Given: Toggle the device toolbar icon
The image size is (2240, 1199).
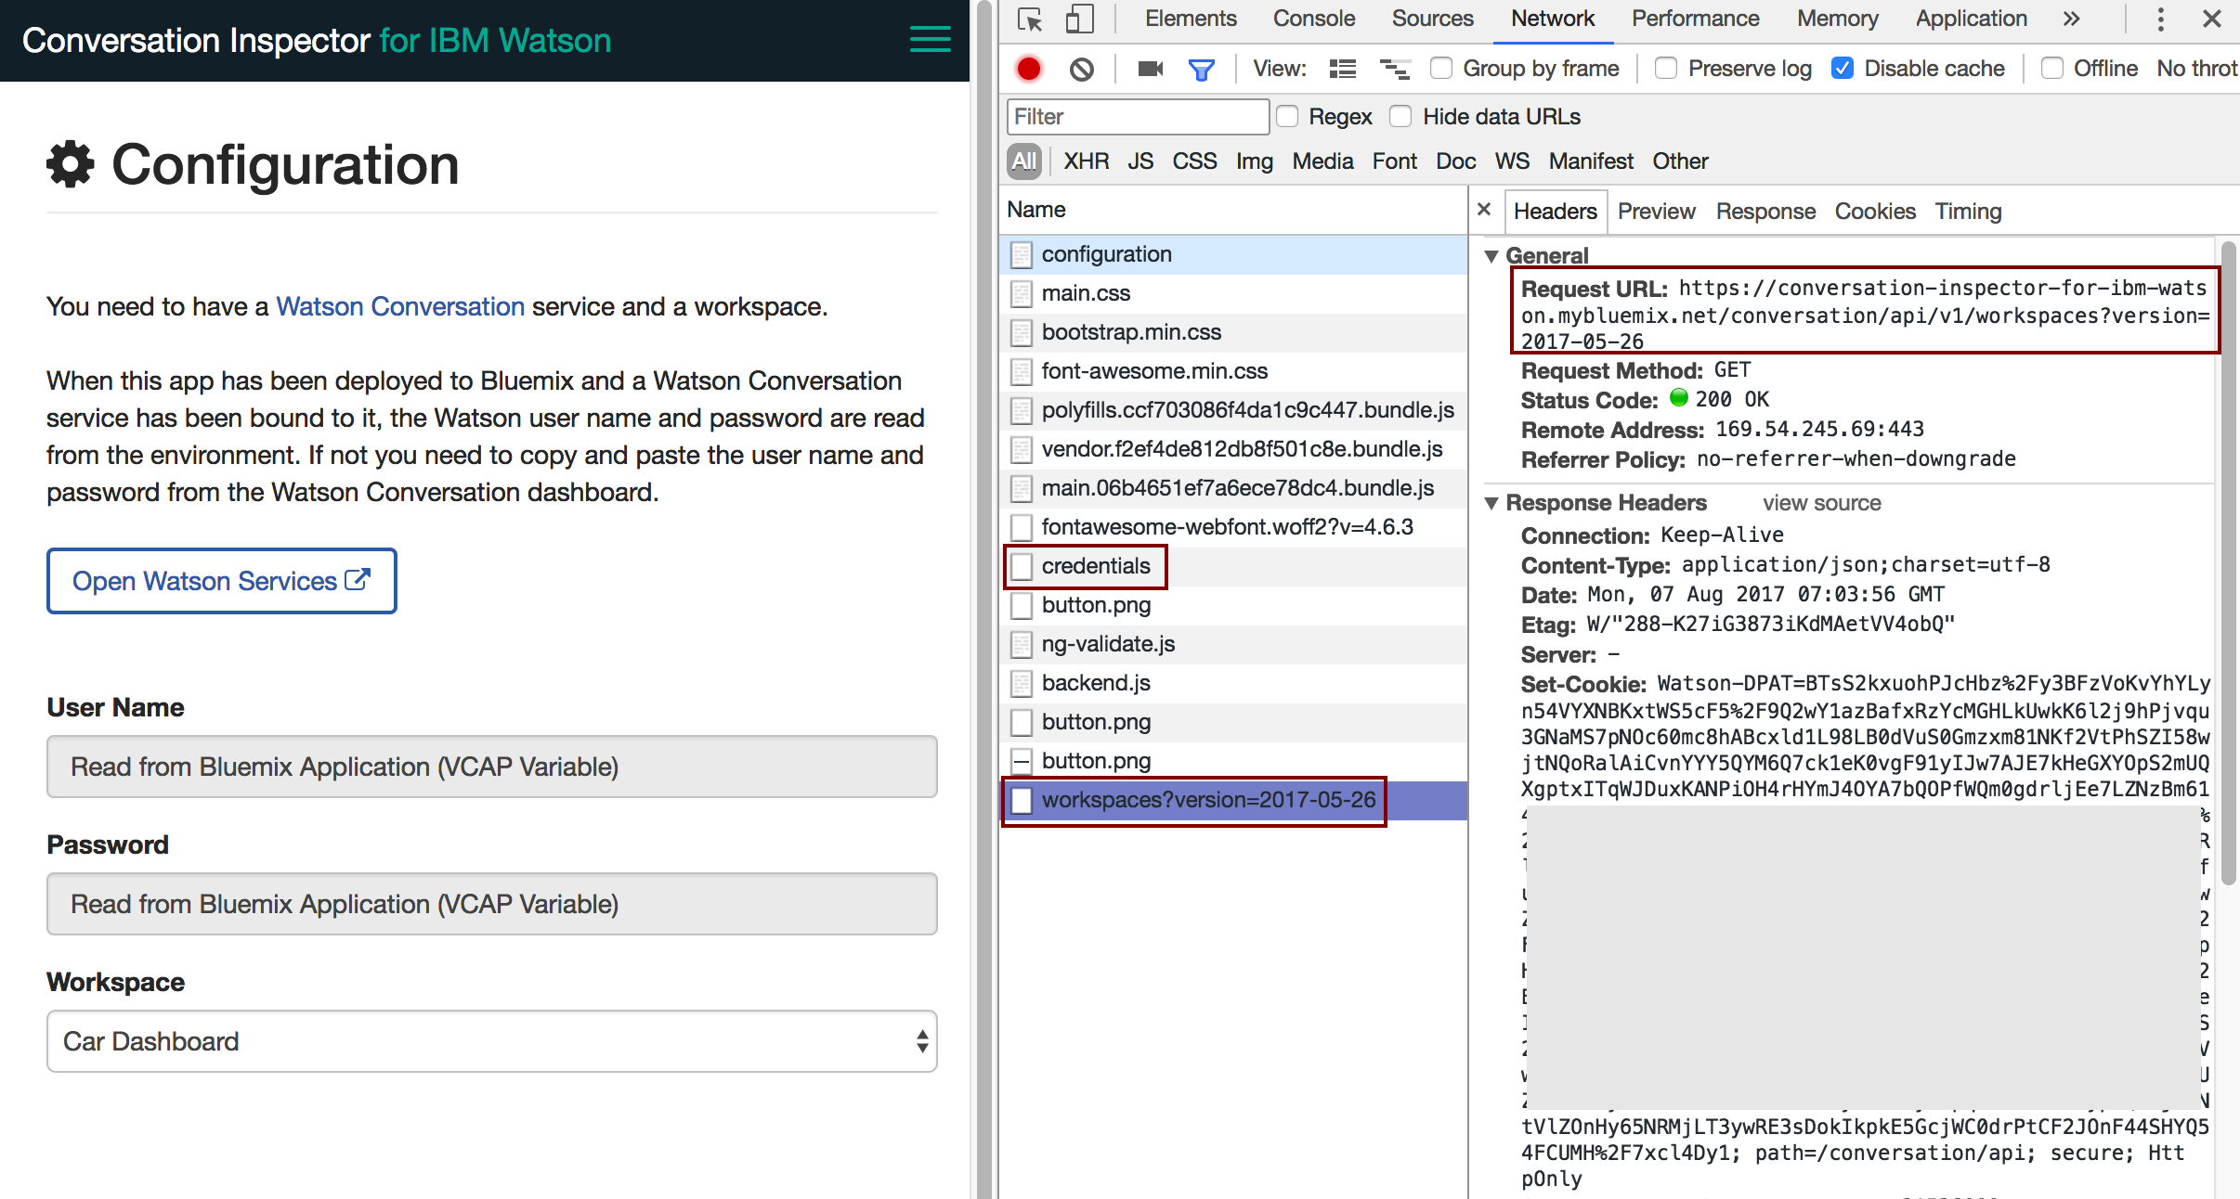Looking at the screenshot, I should point(1079,19).
